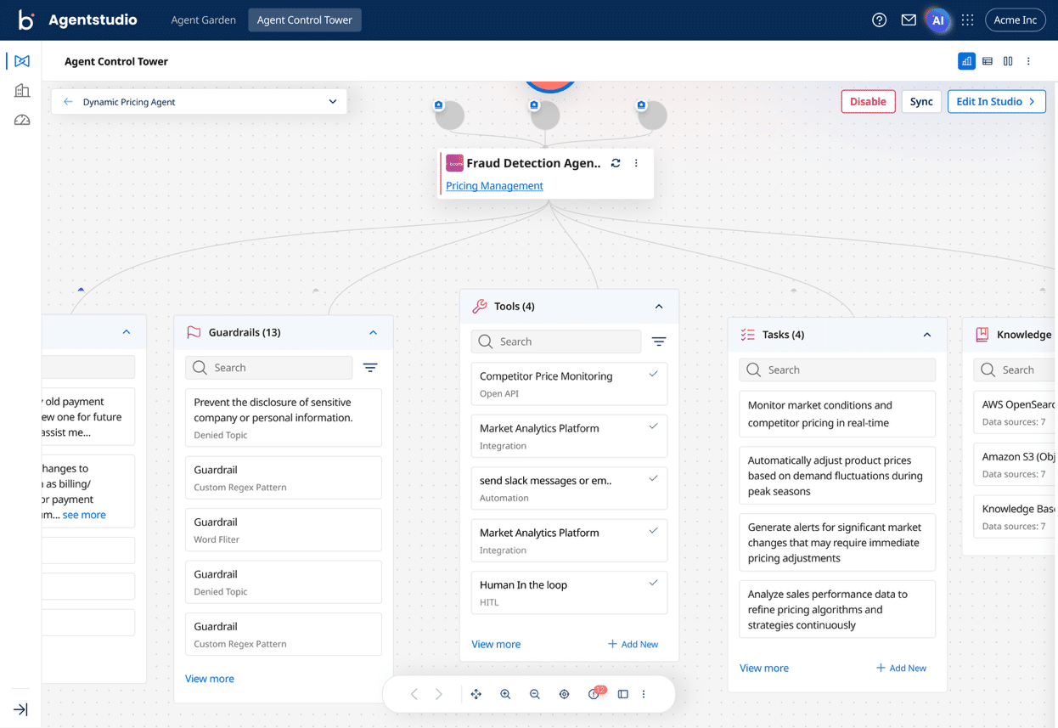Screen dimensions: 1058x728
Task: Focus the Tasks search field
Action: pyautogui.click(x=837, y=370)
